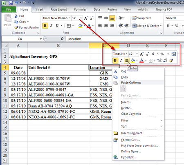Open the mini toolbar font size dropdown
184x165 pixels.
click(137, 54)
